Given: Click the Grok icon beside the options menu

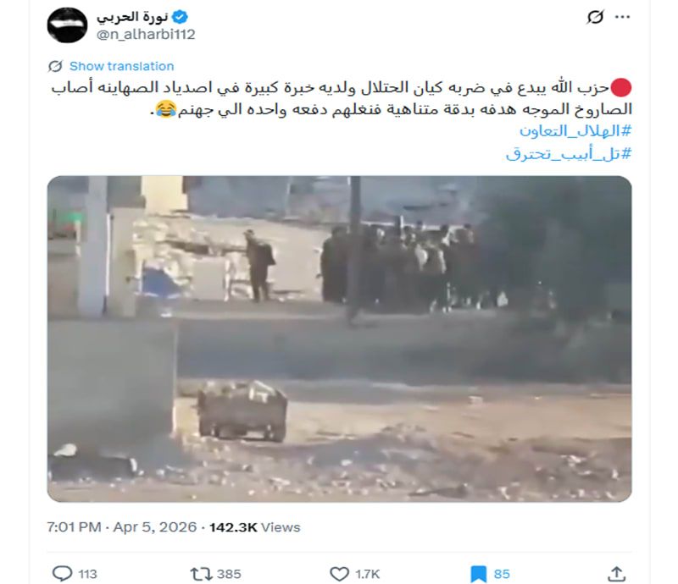Looking at the screenshot, I should pos(595,17).
